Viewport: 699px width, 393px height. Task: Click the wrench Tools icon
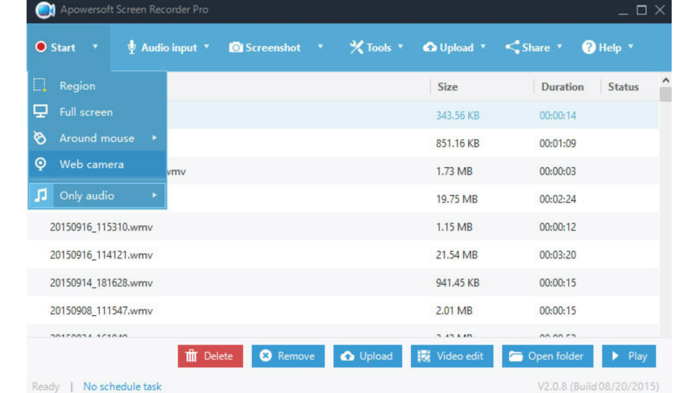click(x=356, y=47)
